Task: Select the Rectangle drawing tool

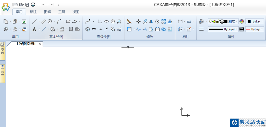Action: (68, 21)
